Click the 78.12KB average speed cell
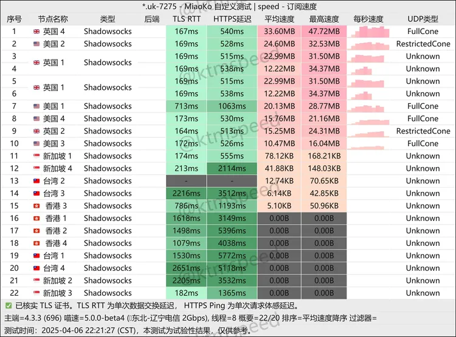Screen dimensions: 456x337 (x=280, y=156)
